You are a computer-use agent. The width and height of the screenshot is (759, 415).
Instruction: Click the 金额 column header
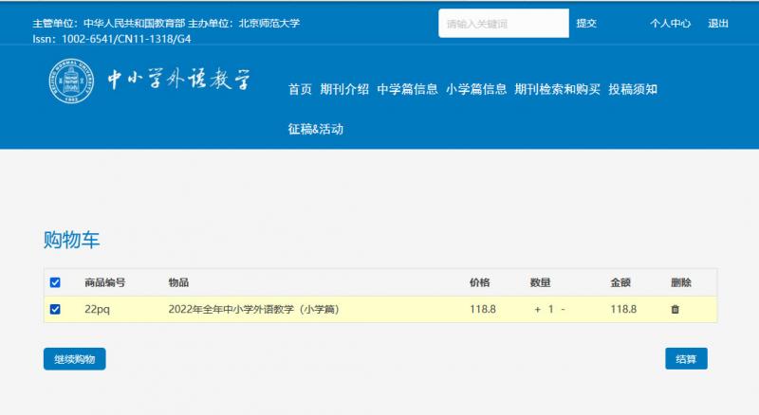[x=620, y=282]
